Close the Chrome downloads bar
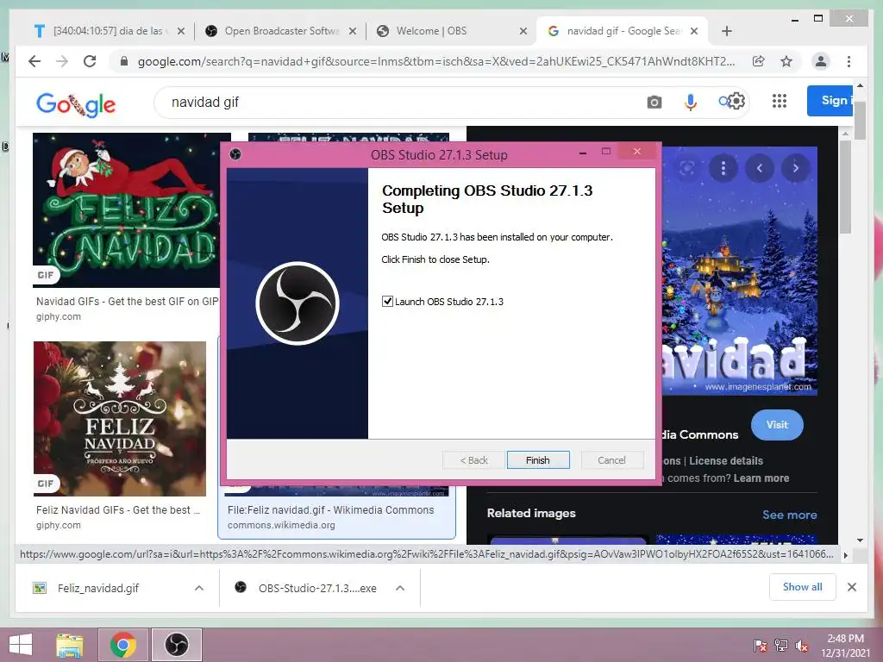This screenshot has width=883, height=662. pyautogui.click(x=851, y=587)
